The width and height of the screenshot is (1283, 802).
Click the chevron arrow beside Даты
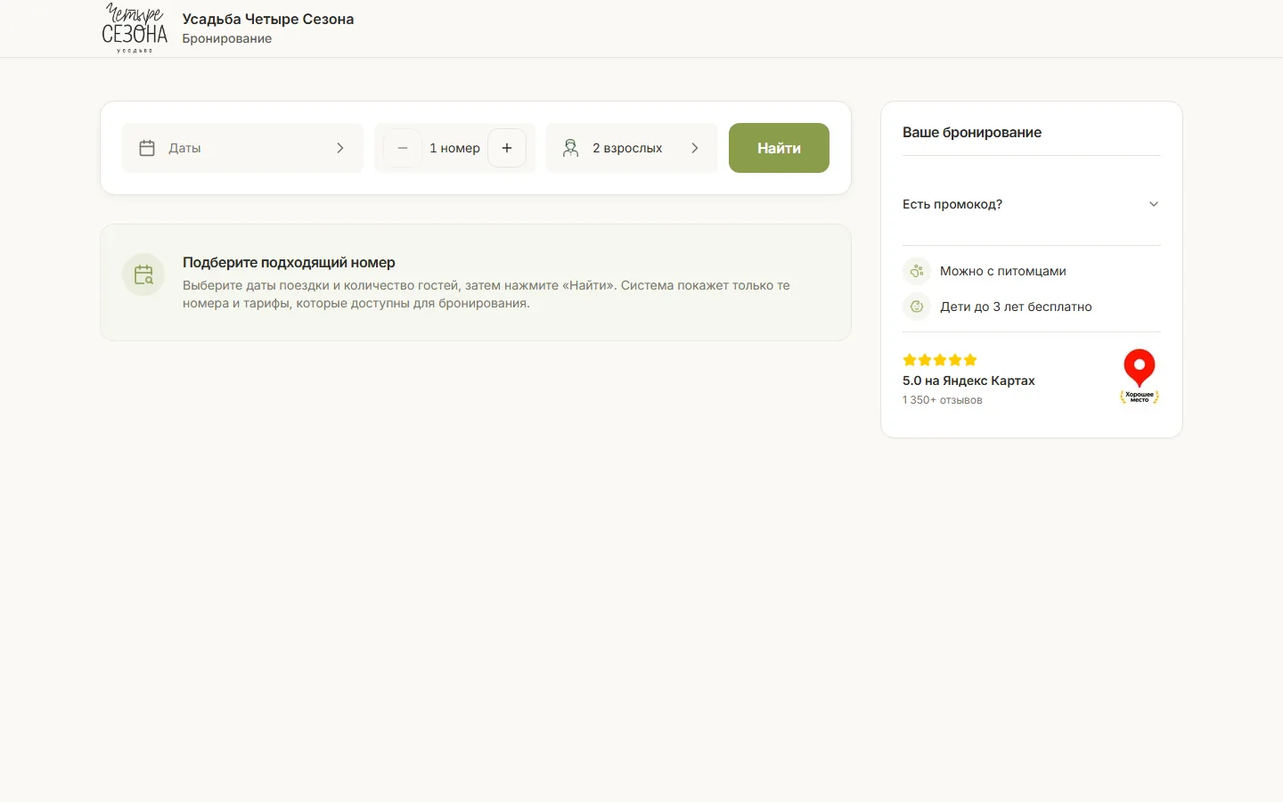340,148
